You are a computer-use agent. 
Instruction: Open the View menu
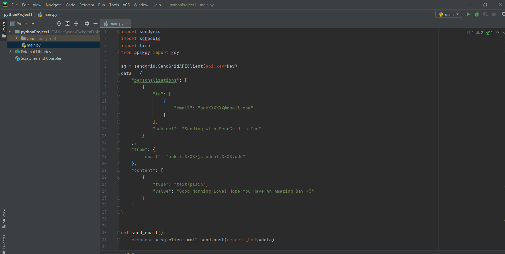tap(37, 5)
